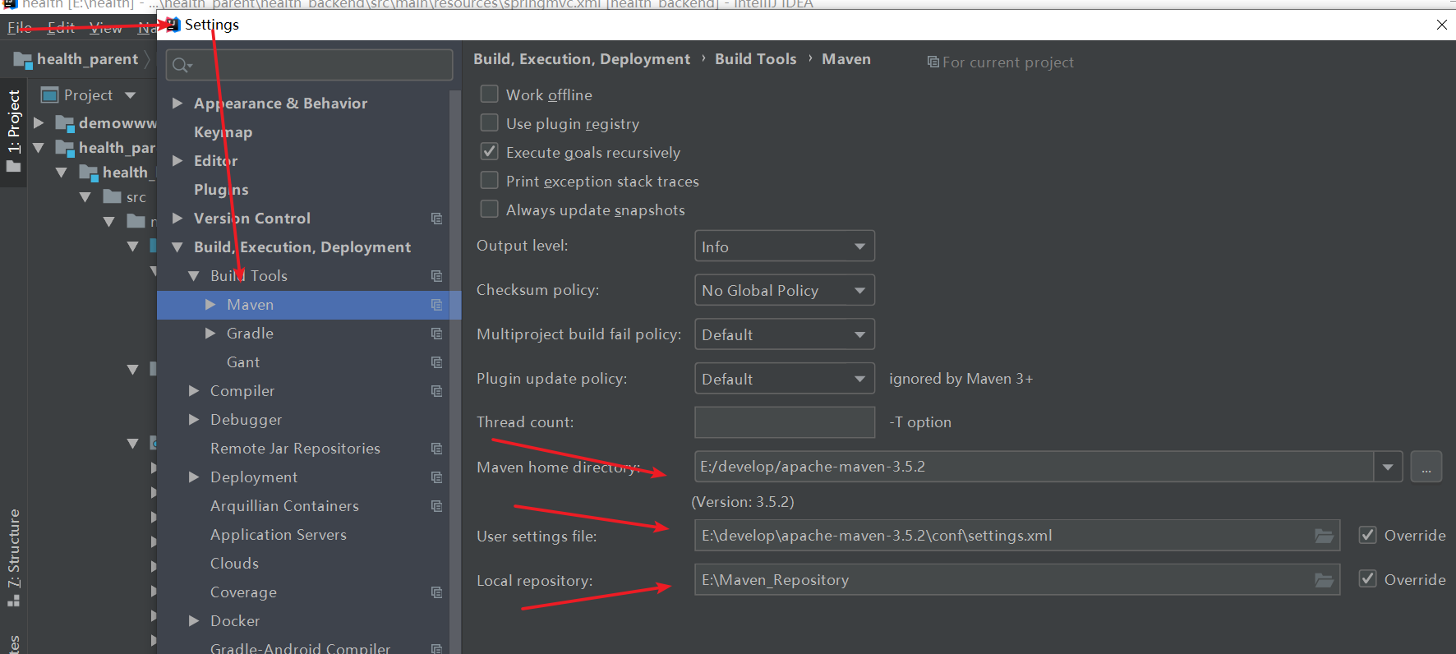Click health_parent breadcrumb in navigation bar

87,59
